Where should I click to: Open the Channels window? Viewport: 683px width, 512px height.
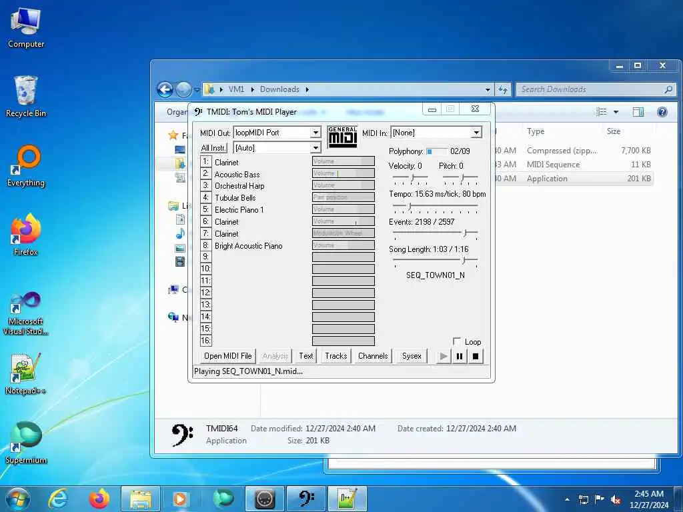coord(373,356)
